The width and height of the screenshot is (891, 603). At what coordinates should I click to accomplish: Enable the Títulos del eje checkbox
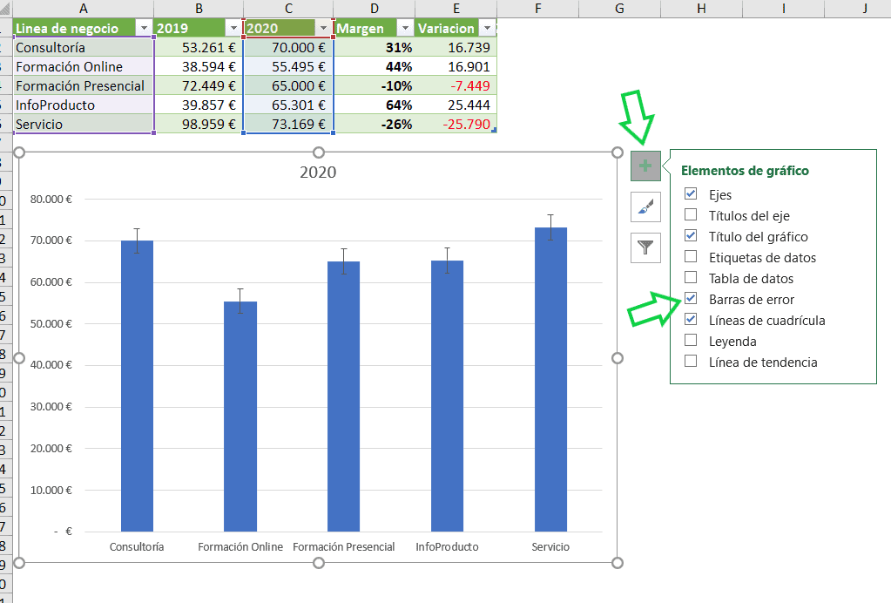pyautogui.click(x=691, y=215)
